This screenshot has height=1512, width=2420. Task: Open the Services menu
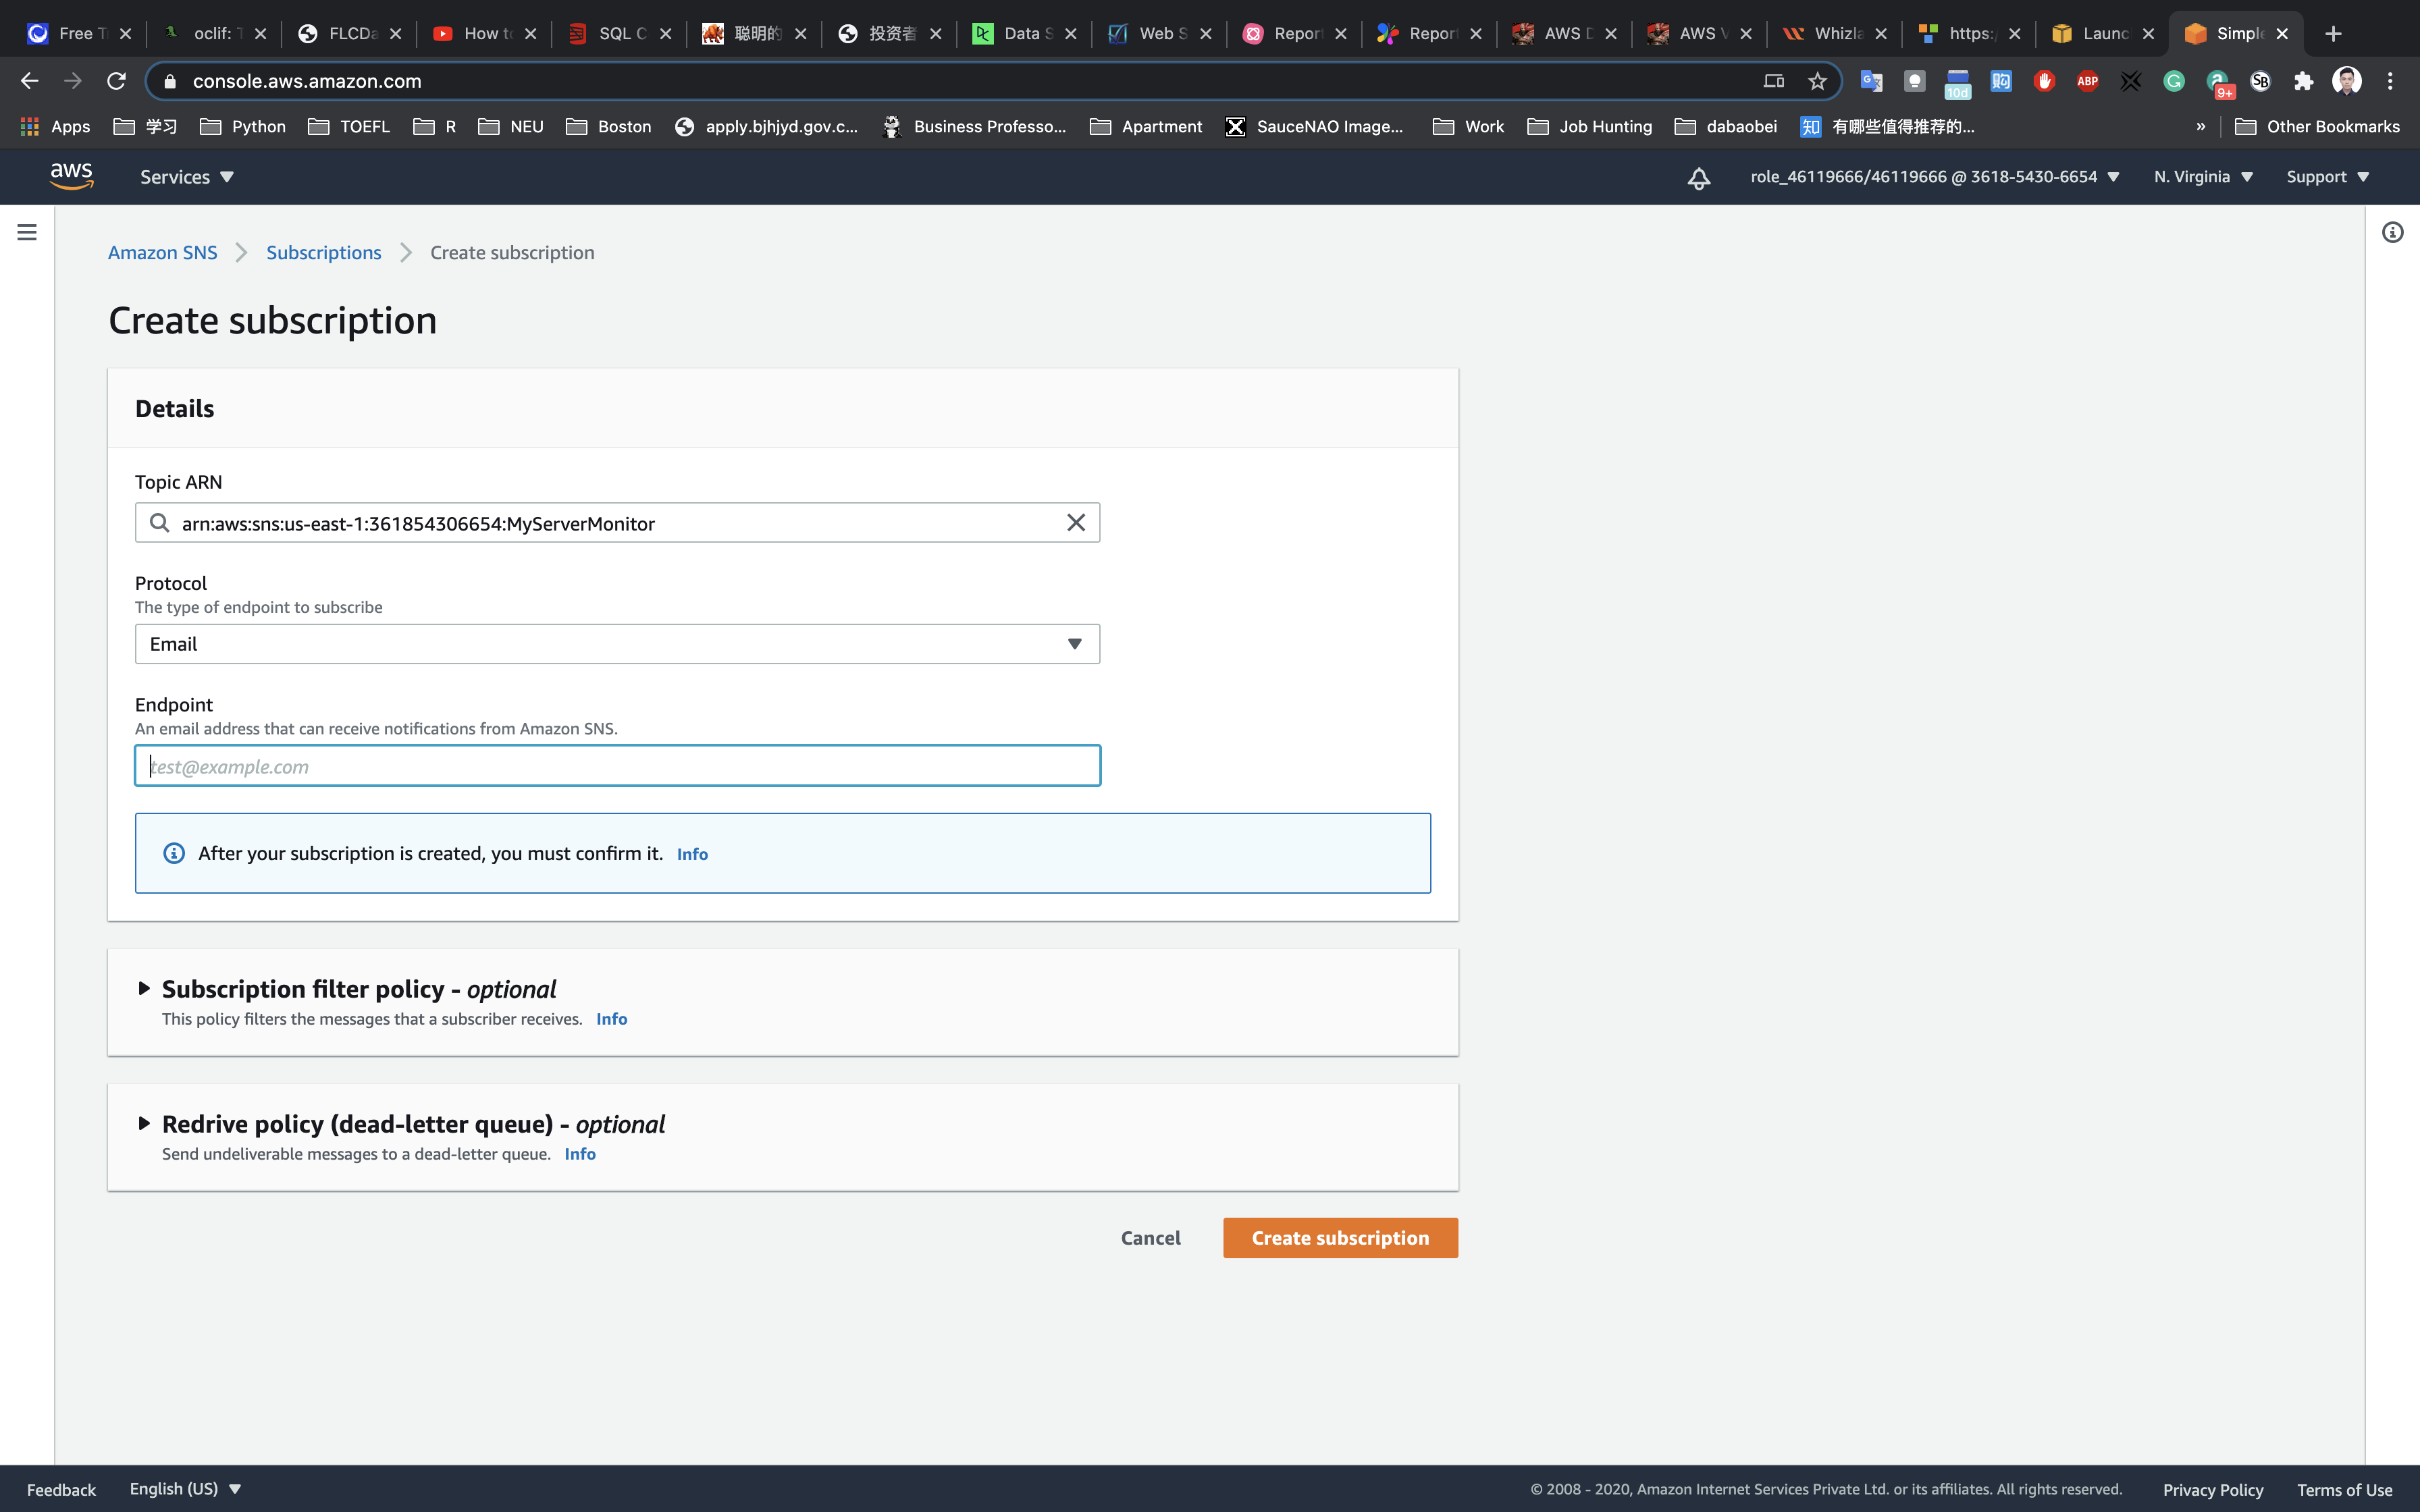point(186,177)
